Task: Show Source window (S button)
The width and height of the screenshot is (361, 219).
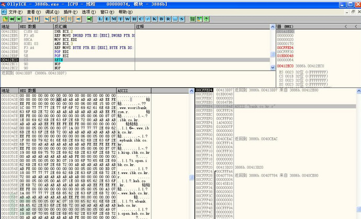Action: point(182,19)
